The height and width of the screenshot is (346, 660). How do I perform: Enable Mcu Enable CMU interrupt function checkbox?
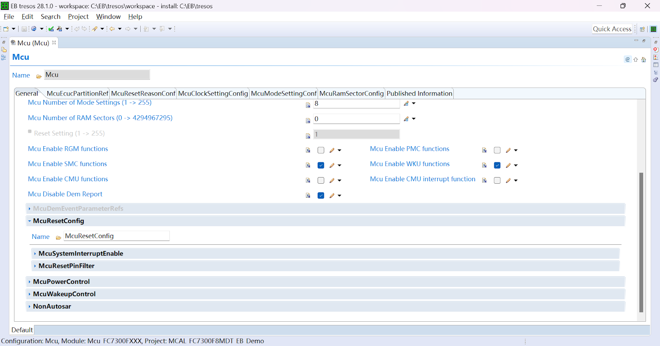click(x=497, y=180)
